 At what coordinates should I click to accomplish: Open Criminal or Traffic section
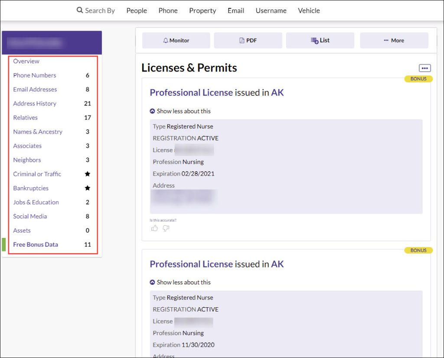pos(37,174)
